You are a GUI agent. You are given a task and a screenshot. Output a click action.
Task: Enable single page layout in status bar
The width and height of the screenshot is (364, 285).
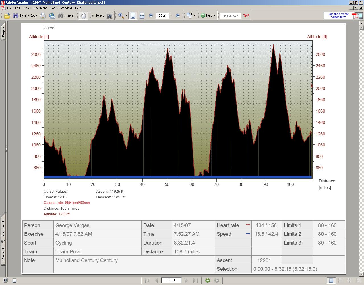pyautogui.click(x=331, y=281)
